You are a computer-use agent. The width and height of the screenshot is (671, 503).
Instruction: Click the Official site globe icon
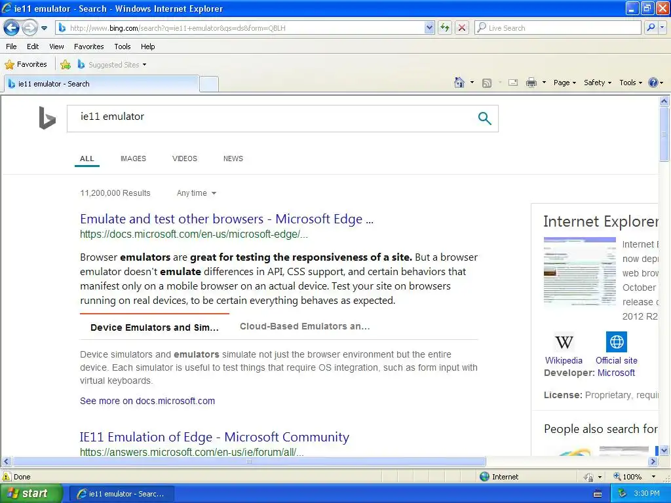pos(617,342)
